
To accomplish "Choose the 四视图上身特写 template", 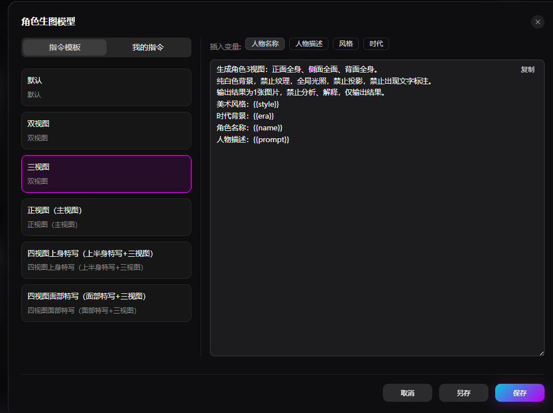I will point(106,260).
